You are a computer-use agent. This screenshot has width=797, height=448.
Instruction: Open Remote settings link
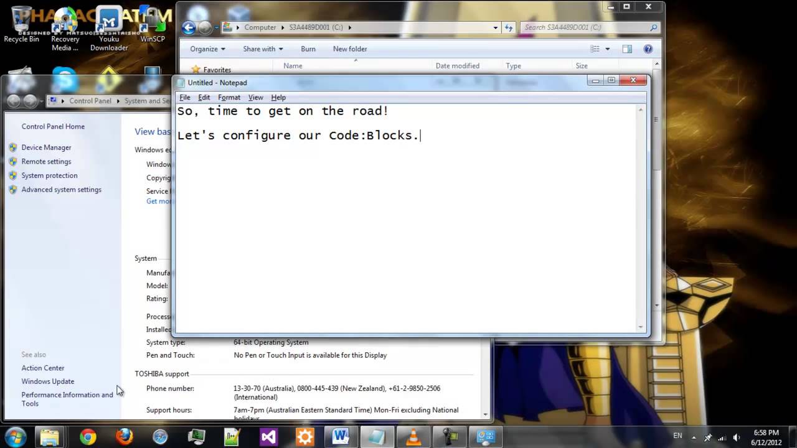coord(46,161)
